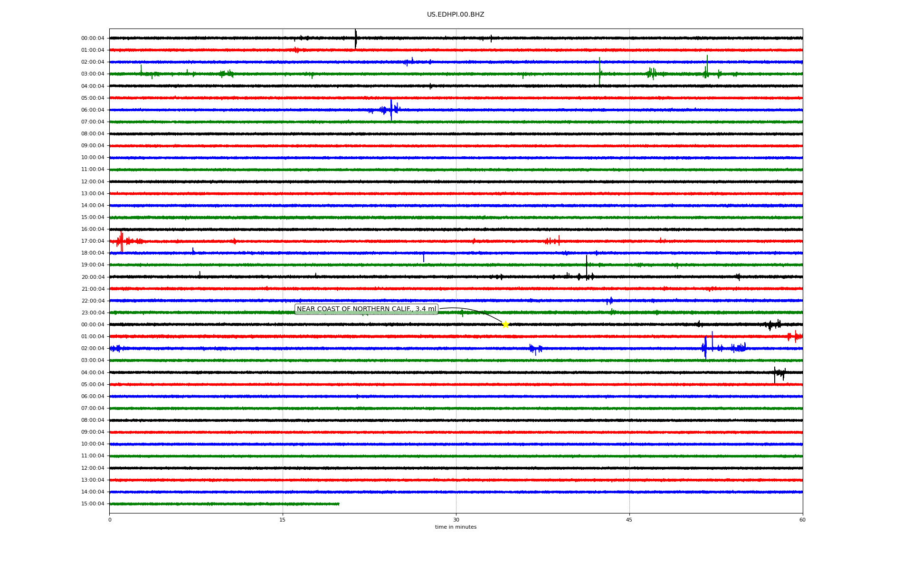Click the first 00:00:04 time label at top

click(x=93, y=38)
